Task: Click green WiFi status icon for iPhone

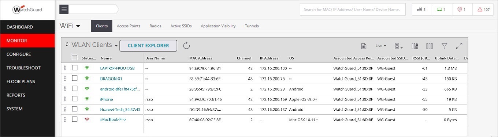Action: tap(87, 99)
